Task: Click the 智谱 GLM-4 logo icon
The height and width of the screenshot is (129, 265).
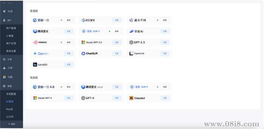Action: click(x=132, y=87)
